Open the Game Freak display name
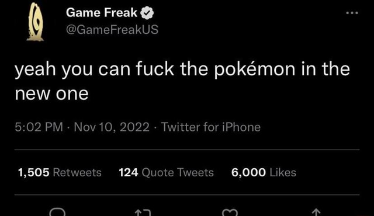374x216 pixels. [x=102, y=12]
